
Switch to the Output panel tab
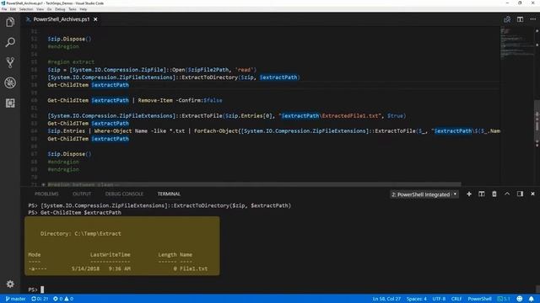[x=82, y=194]
